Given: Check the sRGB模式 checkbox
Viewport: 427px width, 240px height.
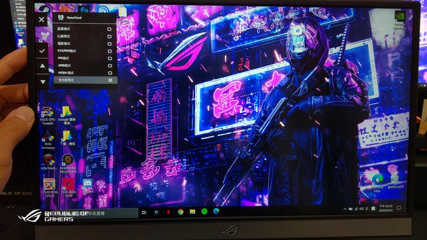Looking at the screenshot, I should [110, 66].
